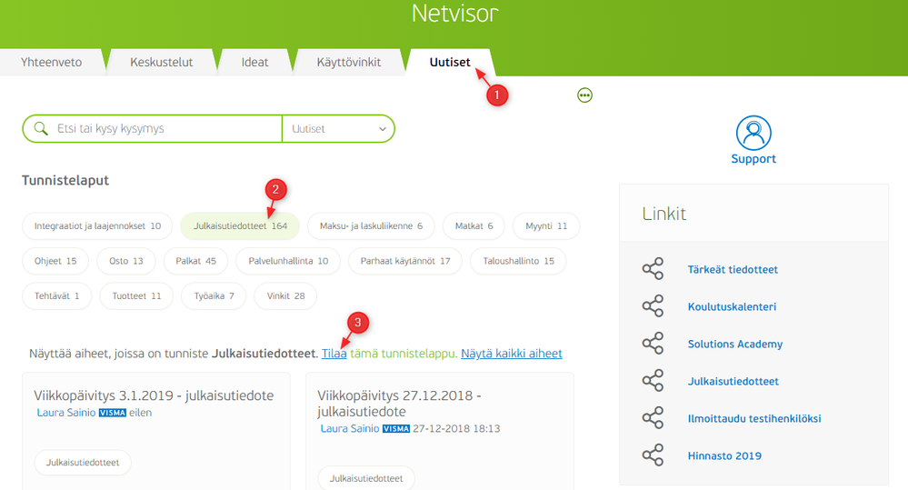Select the Julkaisutiedotteet 164 tag
The height and width of the screenshot is (490, 908).
(x=240, y=225)
